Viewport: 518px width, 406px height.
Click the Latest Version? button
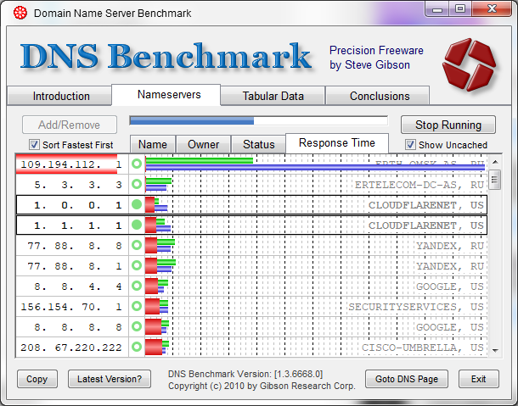pos(110,379)
